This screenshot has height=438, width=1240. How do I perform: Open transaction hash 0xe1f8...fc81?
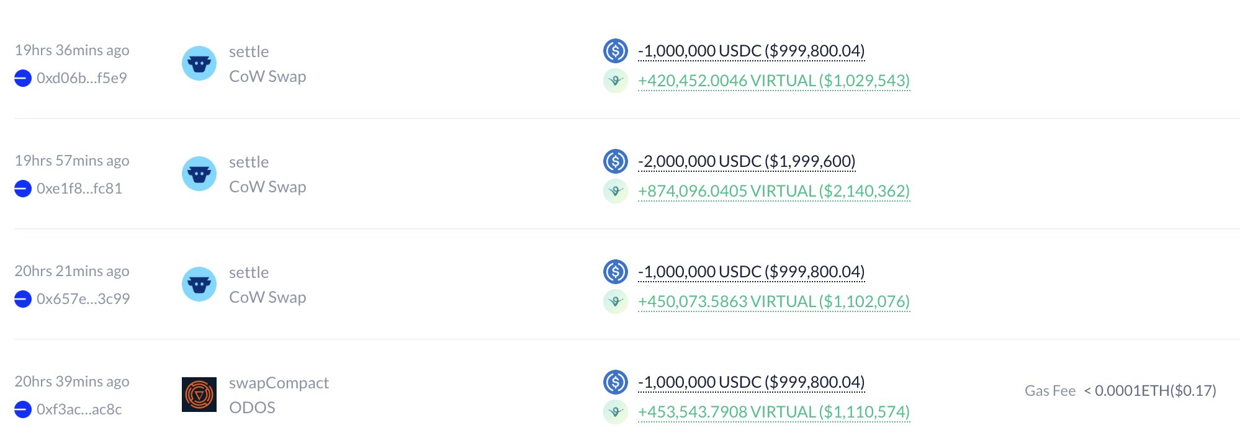coord(79,189)
